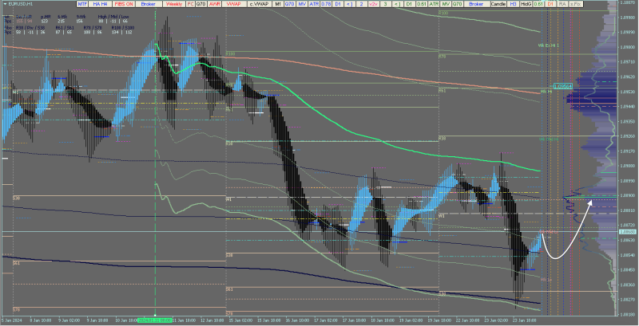
Task: Select the green D1 button
Action: 409,4
